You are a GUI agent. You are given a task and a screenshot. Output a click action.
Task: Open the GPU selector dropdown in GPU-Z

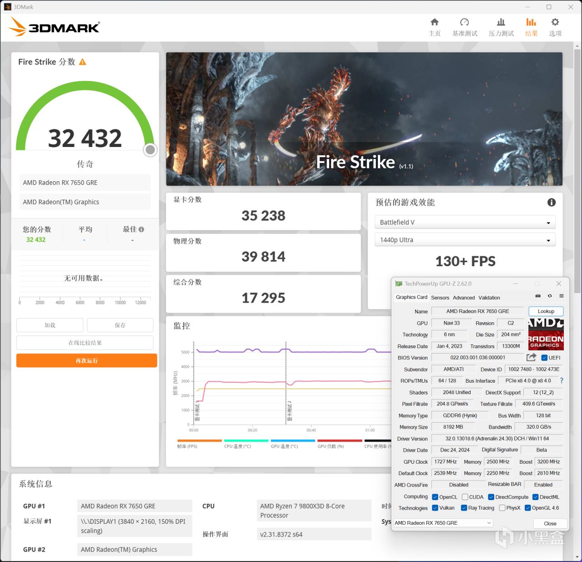coord(443,523)
